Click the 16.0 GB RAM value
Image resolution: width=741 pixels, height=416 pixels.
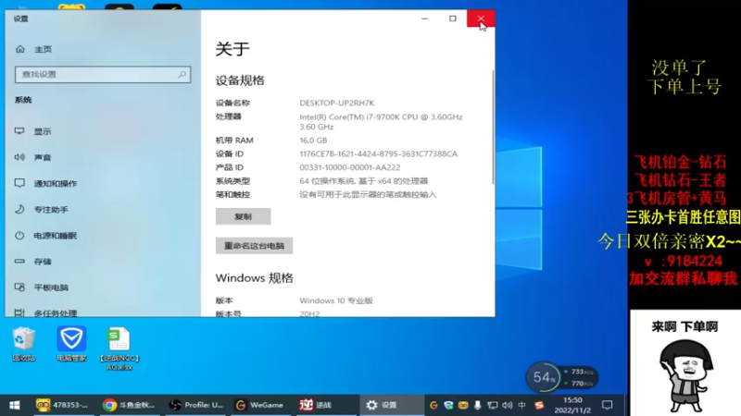click(313, 141)
